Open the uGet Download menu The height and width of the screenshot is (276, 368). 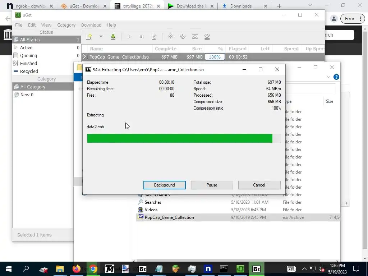tap(91, 25)
